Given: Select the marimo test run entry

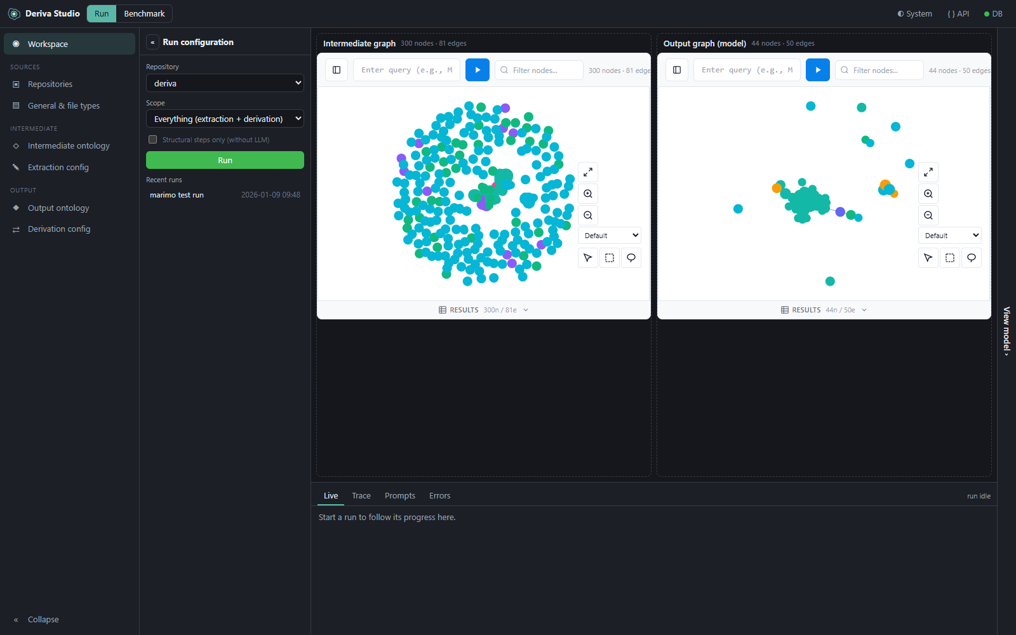Looking at the screenshot, I should coord(225,195).
